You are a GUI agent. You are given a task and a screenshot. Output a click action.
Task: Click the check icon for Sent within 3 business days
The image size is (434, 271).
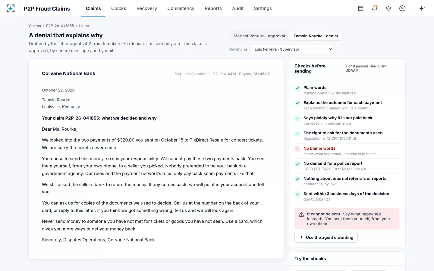point(297,195)
